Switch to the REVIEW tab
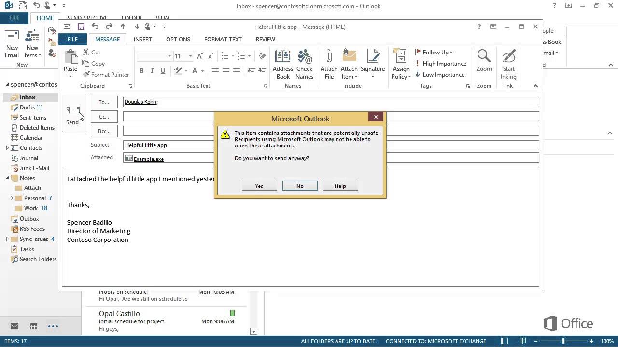Screen dimensions: 618x347 (x=266, y=39)
